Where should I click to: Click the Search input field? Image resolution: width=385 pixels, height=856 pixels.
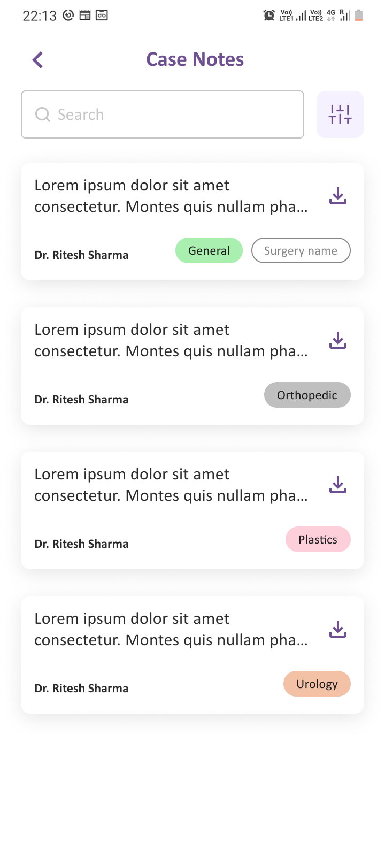pos(171,114)
